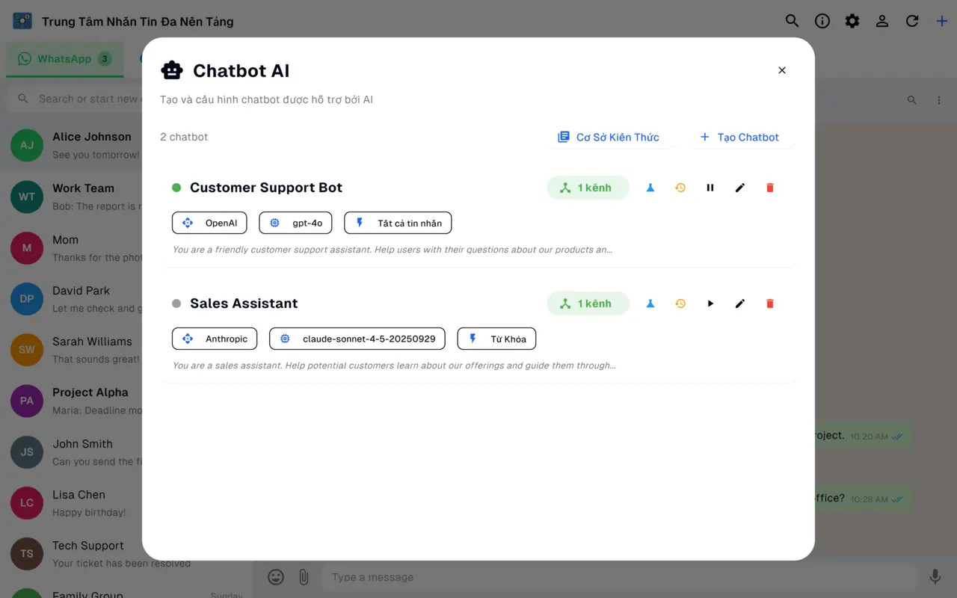Click the Customer Support Bot name
Image resolution: width=957 pixels, height=598 pixels.
tap(266, 188)
